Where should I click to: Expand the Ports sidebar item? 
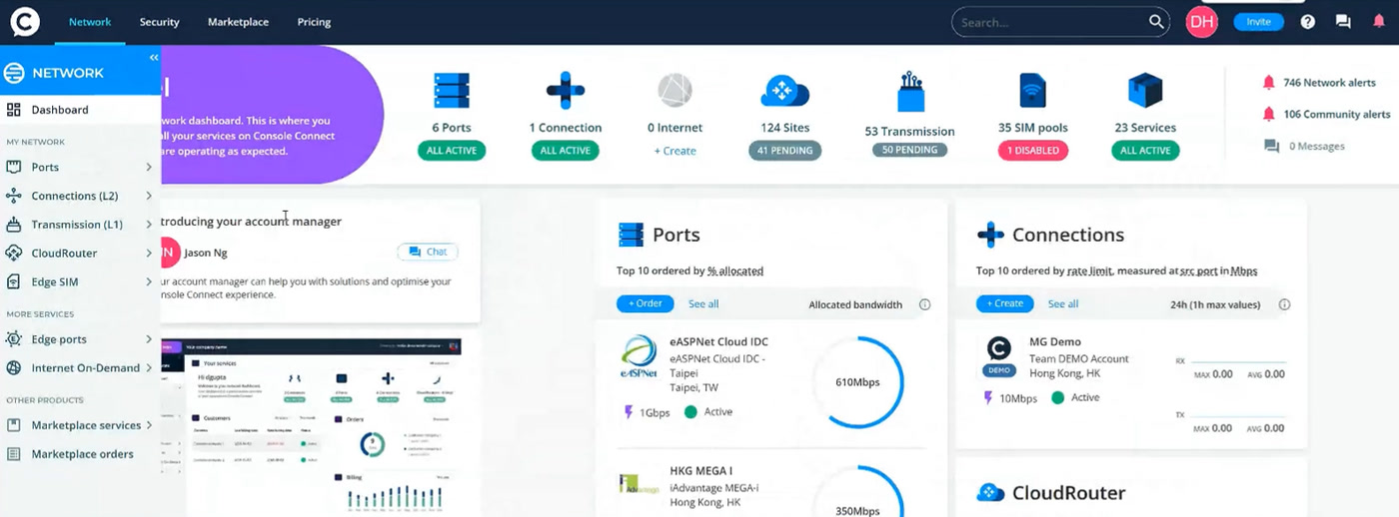149,168
